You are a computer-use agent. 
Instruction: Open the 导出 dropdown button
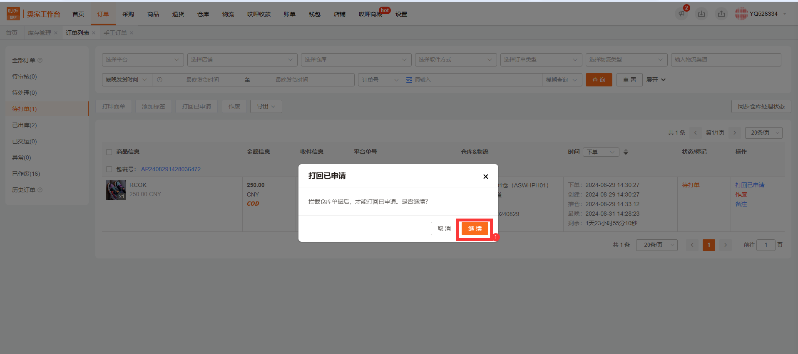pos(266,106)
